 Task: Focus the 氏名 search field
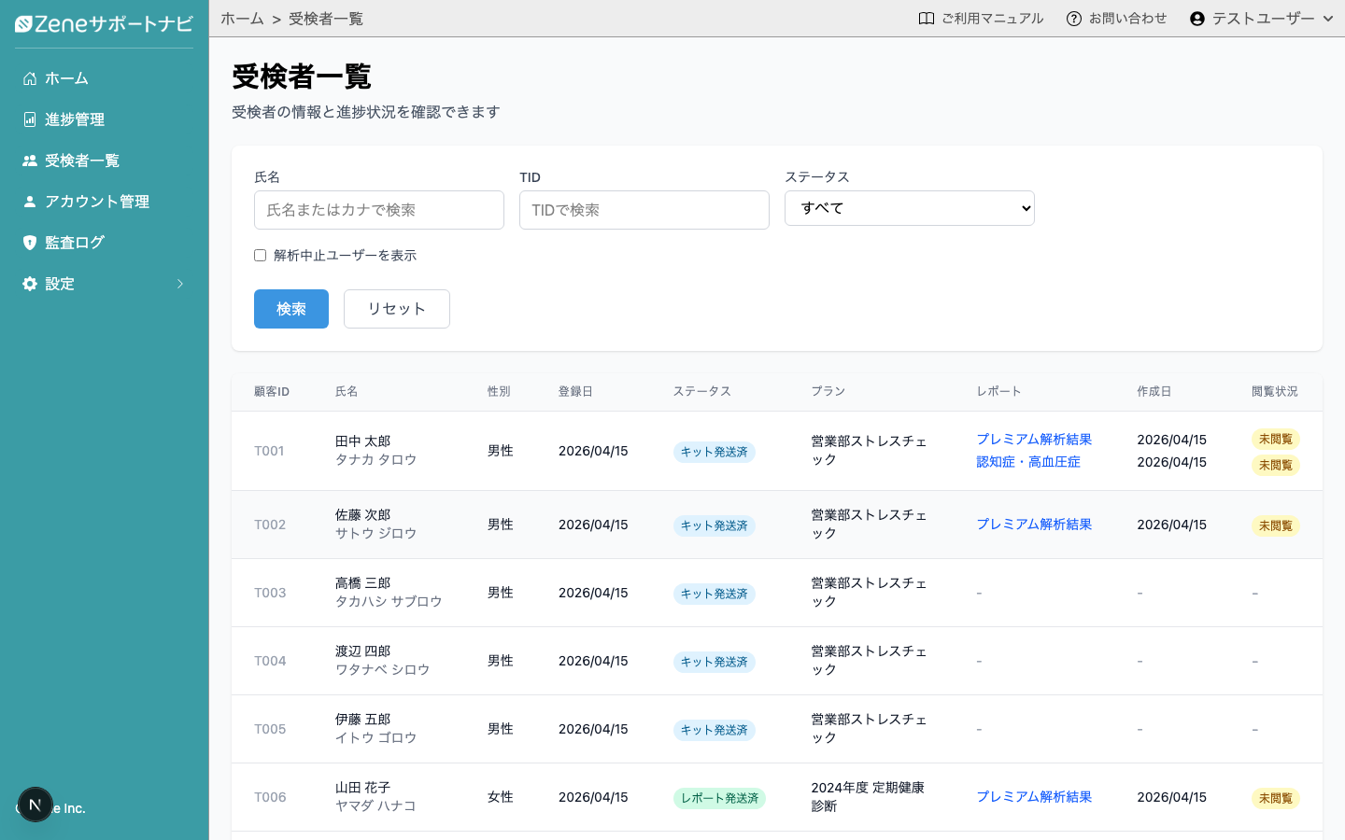[379, 210]
